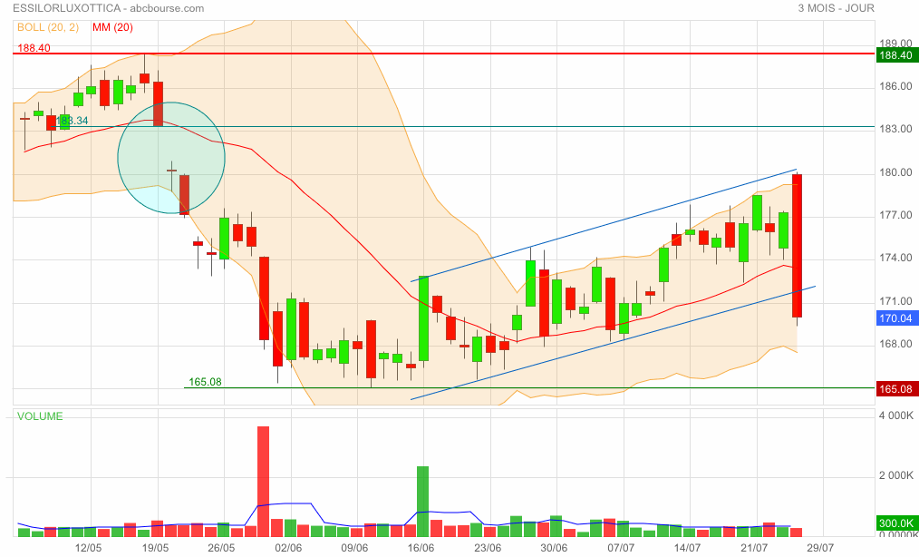
Task: Click the tall green volume bar at 16/06
Action: coord(422,502)
